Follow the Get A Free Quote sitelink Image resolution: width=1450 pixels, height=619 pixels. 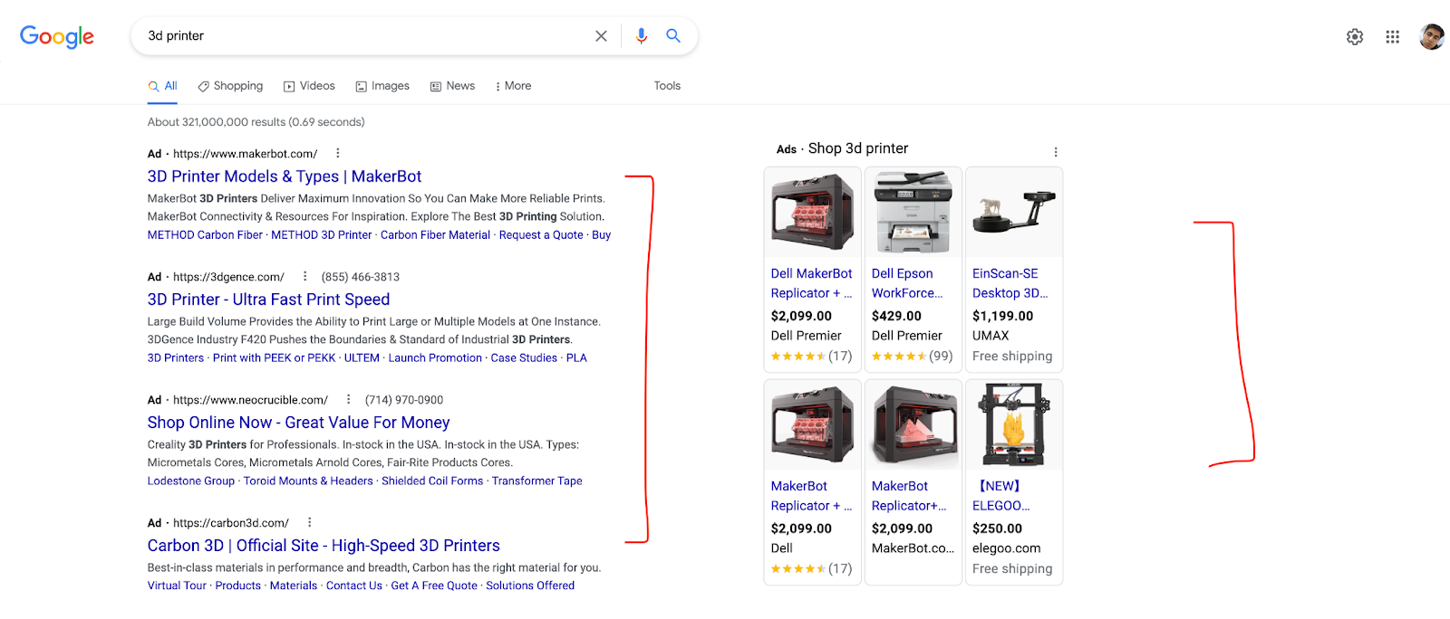pyautogui.click(x=434, y=586)
